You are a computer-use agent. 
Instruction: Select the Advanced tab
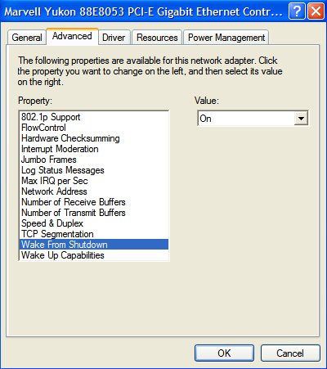click(x=72, y=36)
